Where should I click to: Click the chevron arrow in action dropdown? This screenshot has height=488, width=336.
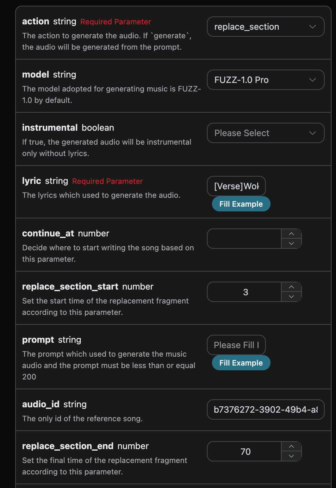313,27
